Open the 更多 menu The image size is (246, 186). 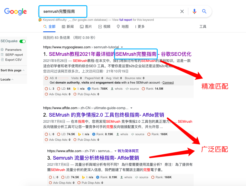140,27
